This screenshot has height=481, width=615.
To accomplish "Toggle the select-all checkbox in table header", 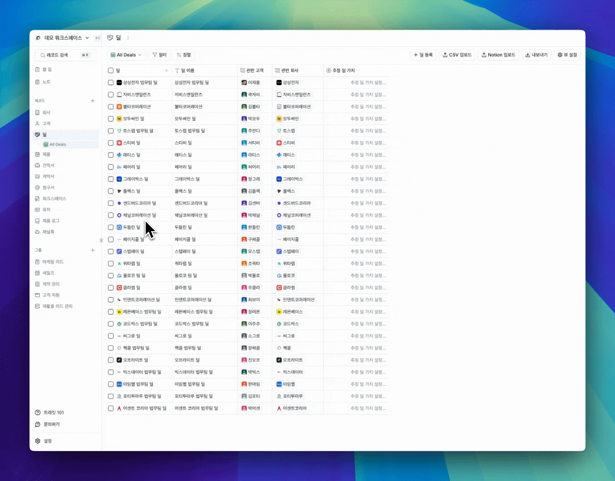I will [111, 70].
